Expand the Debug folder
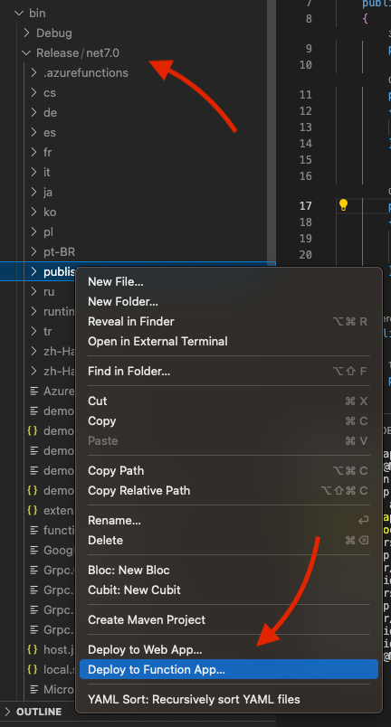391x727 pixels. click(26, 33)
